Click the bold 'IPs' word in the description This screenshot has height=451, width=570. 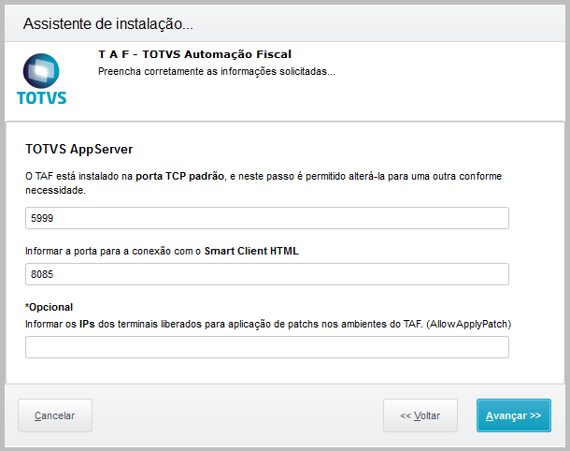[87, 324]
